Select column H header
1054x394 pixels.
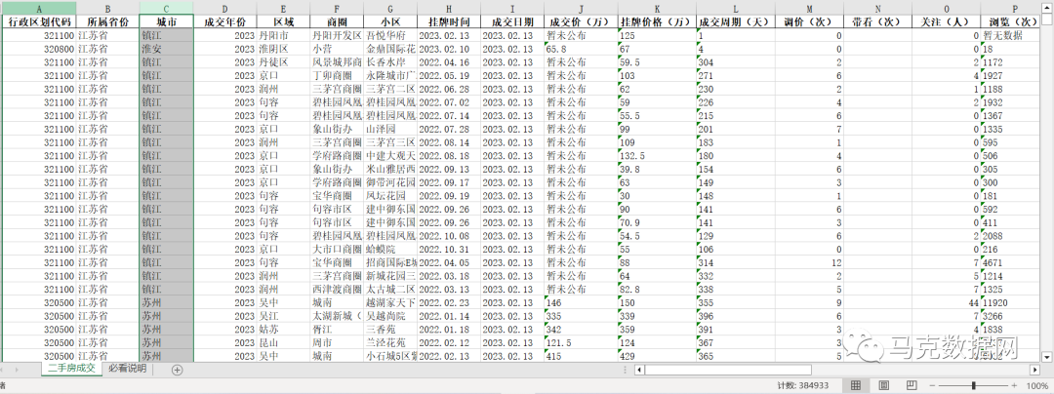point(448,8)
